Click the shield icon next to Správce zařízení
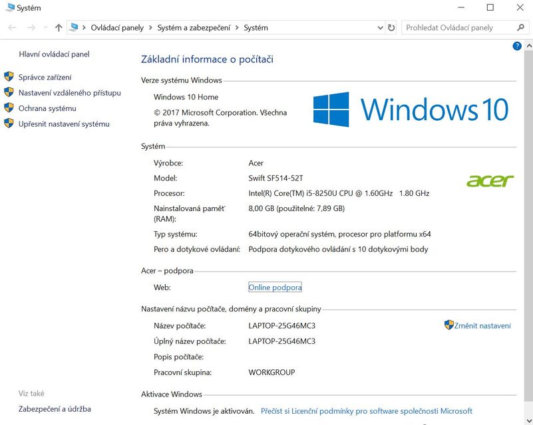This screenshot has height=425, width=533. 7,77
